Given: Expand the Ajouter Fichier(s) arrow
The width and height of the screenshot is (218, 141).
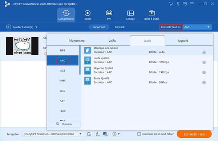Looking at the screenshot, I should (x=36, y=27).
